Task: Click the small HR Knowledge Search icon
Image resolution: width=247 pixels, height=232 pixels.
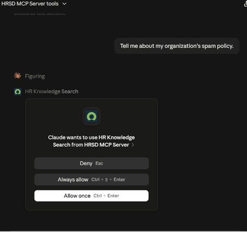Action: (x=17, y=92)
